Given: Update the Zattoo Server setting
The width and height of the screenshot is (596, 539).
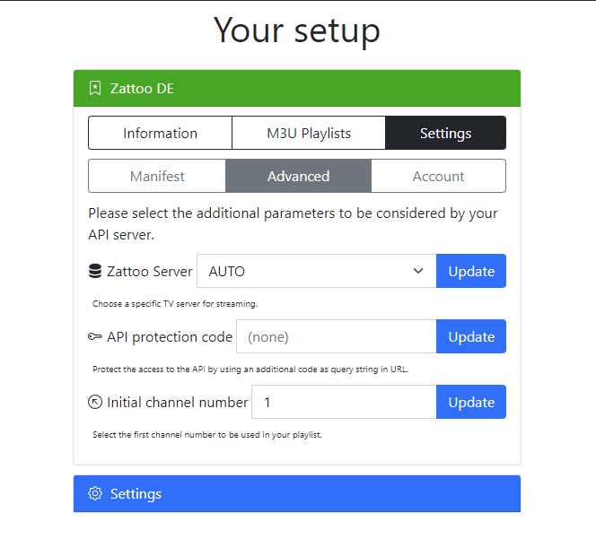Looking at the screenshot, I should 471,271.
